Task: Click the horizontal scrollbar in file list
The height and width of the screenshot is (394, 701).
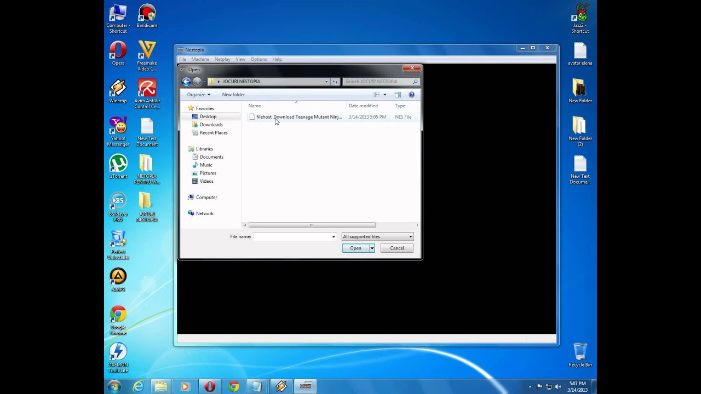Action: pos(312,225)
